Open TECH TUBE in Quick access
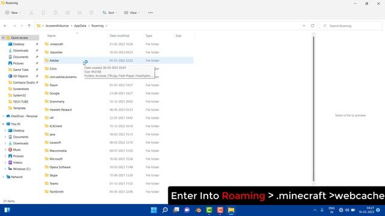The width and height of the screenshot is (385, 216). [x=20, y=101]
